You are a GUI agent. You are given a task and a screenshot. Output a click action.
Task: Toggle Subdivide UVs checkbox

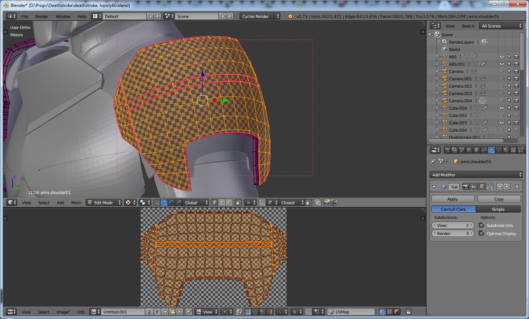click(481, 225)
